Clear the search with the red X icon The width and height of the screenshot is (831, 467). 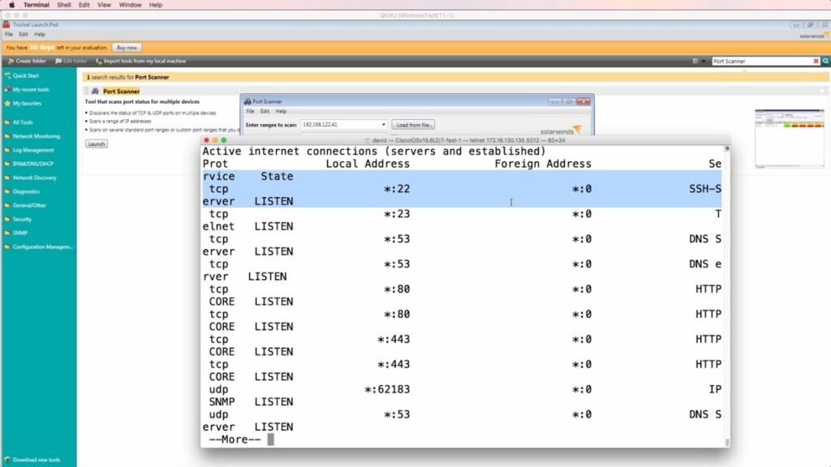point(816,61)
